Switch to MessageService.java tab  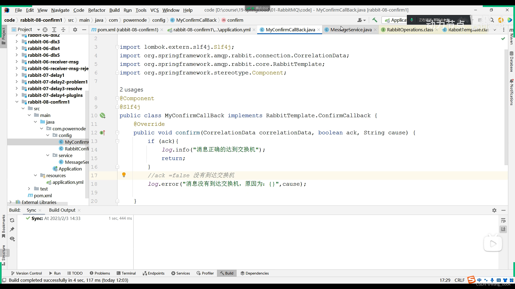click(x=351, y=30)
